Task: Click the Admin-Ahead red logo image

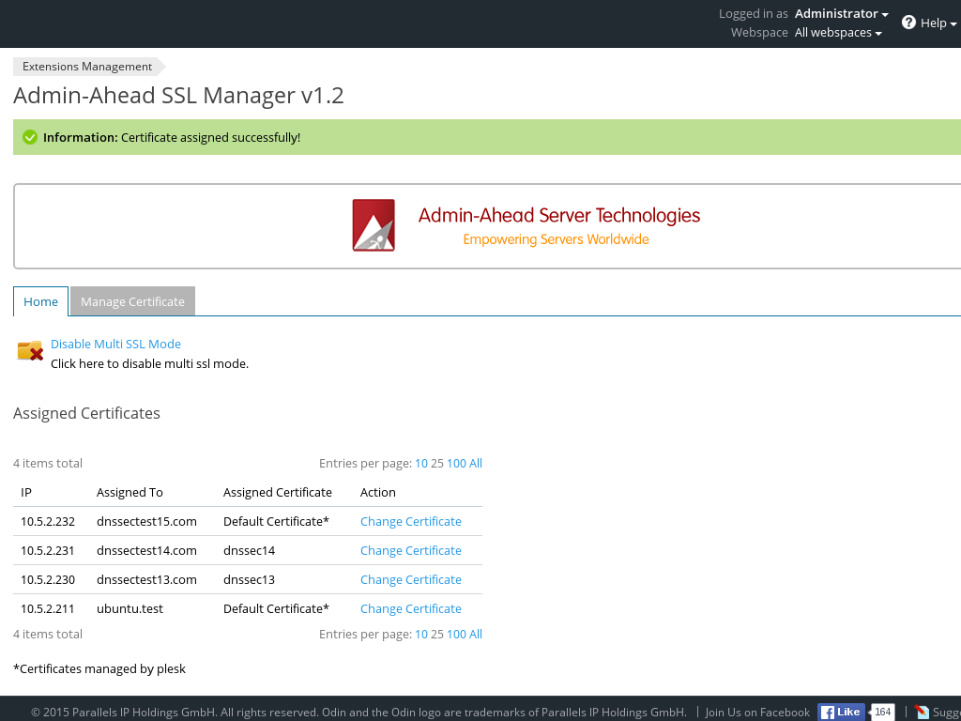Action: pos(374,225)
